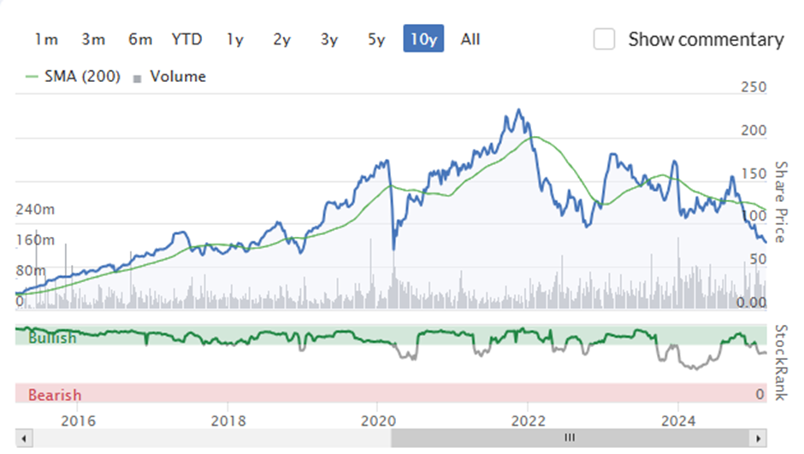Click the 250 price axis label

pos(754,87)
